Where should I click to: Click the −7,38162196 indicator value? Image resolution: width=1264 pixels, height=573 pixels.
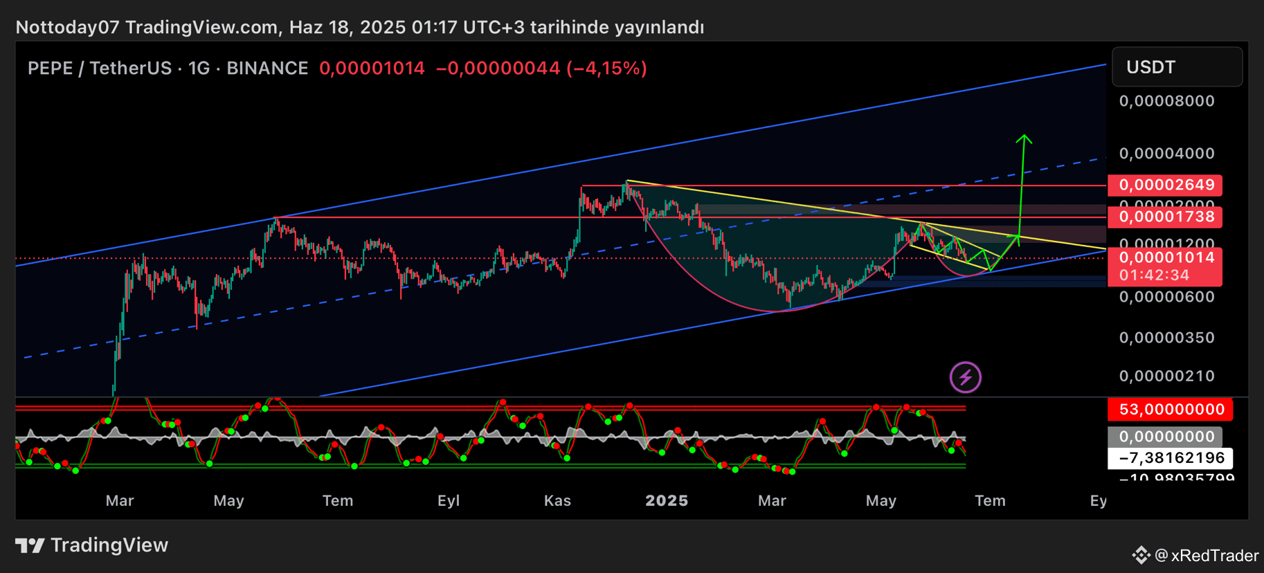coord(1171,458)
